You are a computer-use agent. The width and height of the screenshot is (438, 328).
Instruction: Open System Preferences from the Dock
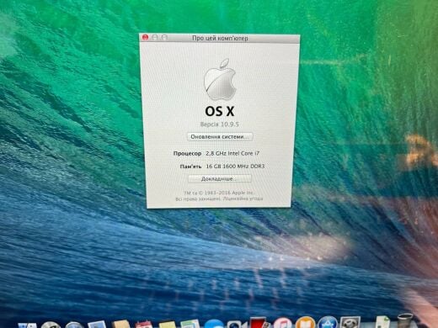350,322
